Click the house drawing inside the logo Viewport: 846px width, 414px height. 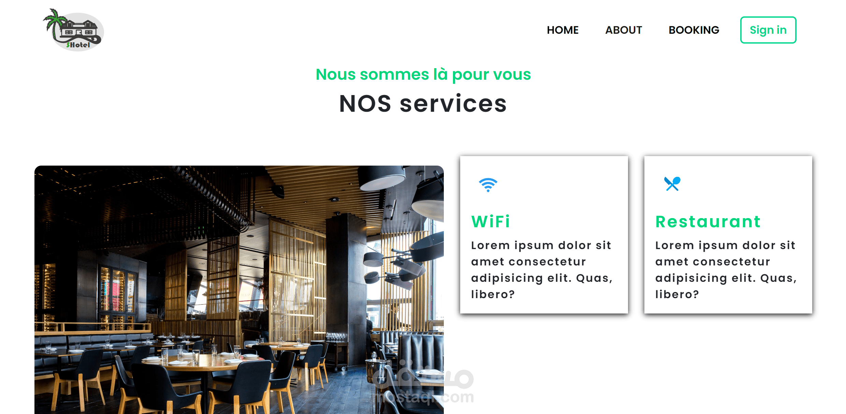pos(79,30)
